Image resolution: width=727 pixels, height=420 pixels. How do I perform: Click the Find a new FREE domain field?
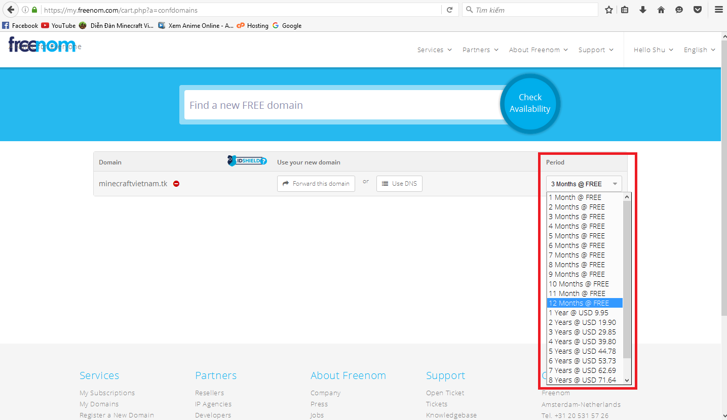(x=342, y=105)
